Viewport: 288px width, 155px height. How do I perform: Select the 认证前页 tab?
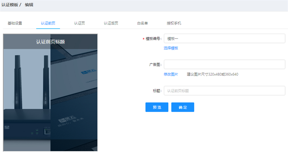click(x=48, y=23)
